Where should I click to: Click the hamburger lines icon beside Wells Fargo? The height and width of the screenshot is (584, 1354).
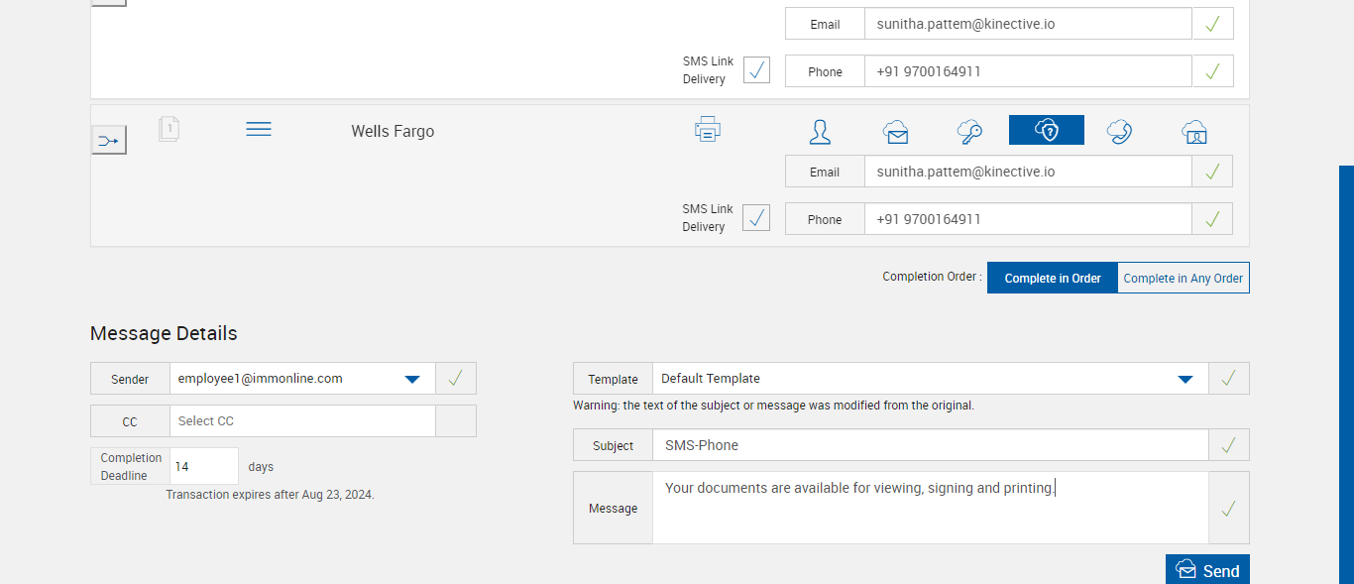pyautogui.click(x=259, y=130)
